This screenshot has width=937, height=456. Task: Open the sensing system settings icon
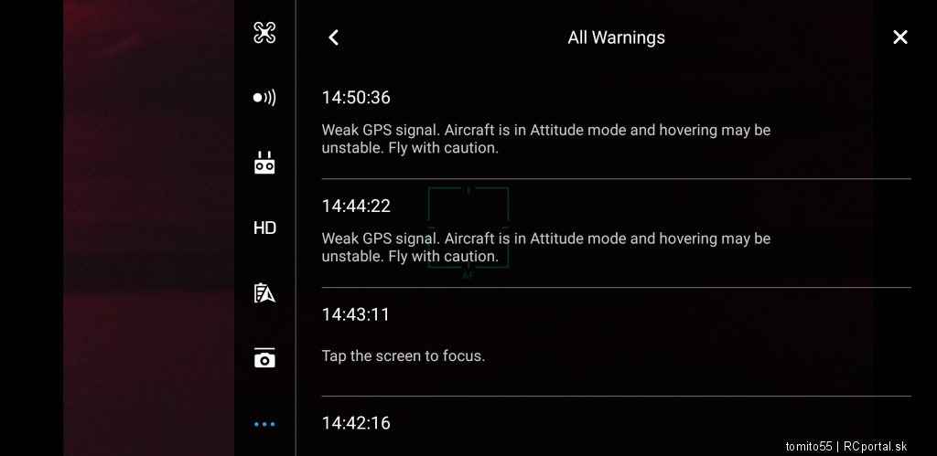(x=264, y=98)
